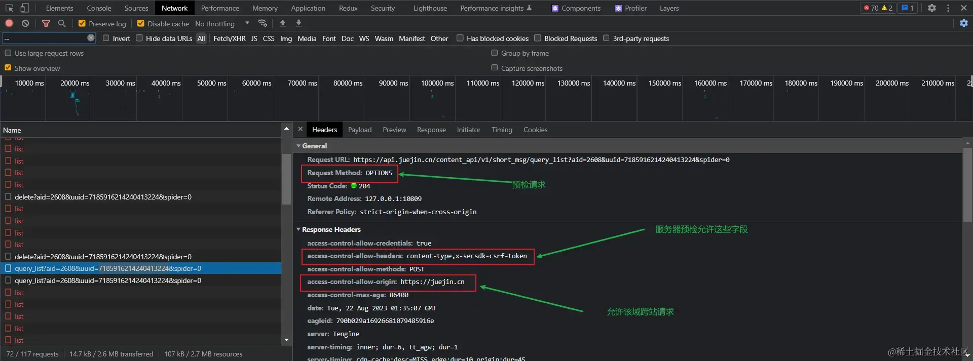Screen dimensions: 973x361
Task: Open the Redux tab
Action: [348, 8]
